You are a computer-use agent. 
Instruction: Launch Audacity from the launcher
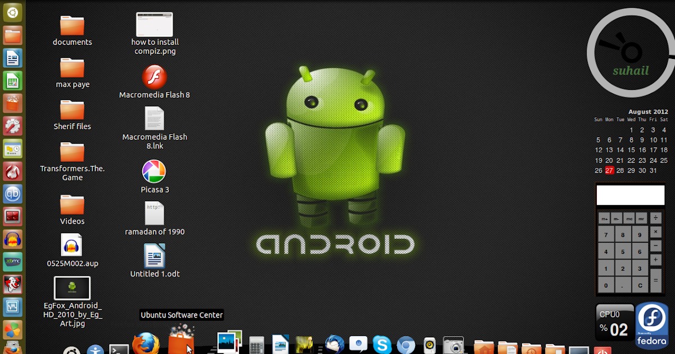[13, 239]
